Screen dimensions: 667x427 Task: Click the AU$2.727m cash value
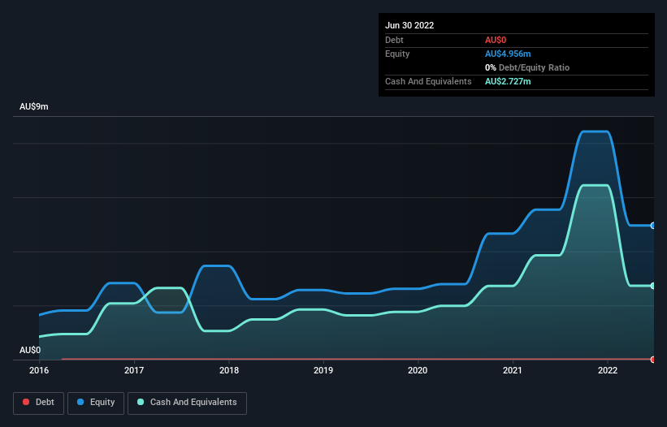pos(508,81)
